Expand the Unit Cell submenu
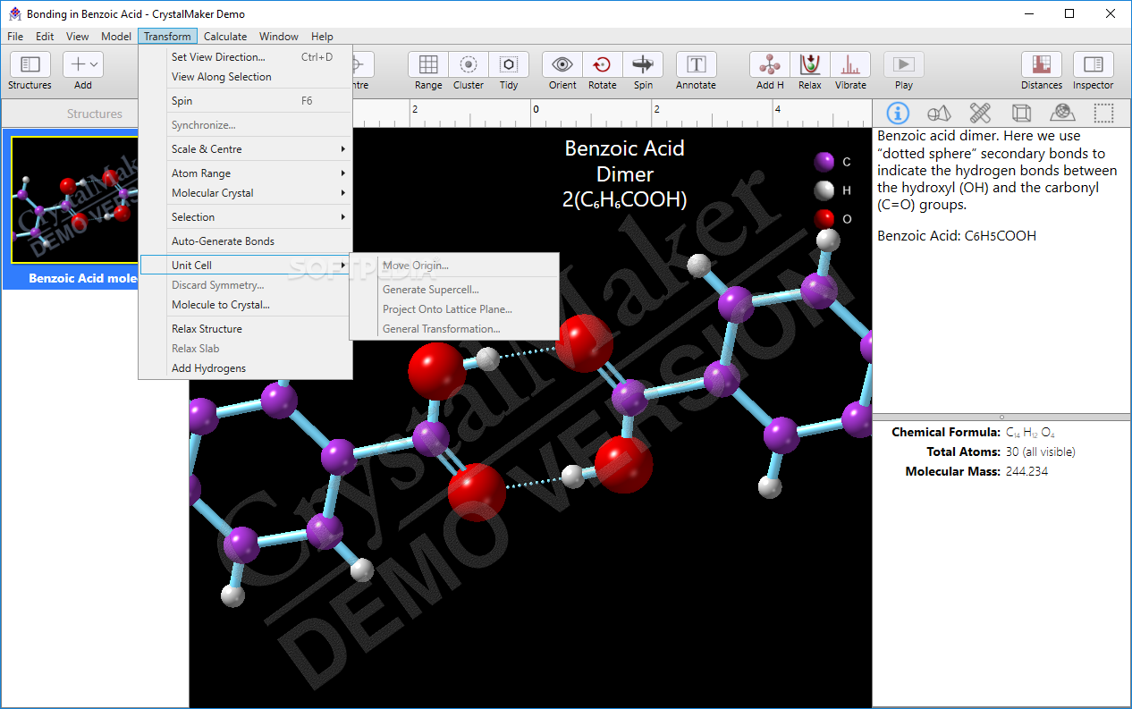The image size is (1132, 709). coord(246,266)
